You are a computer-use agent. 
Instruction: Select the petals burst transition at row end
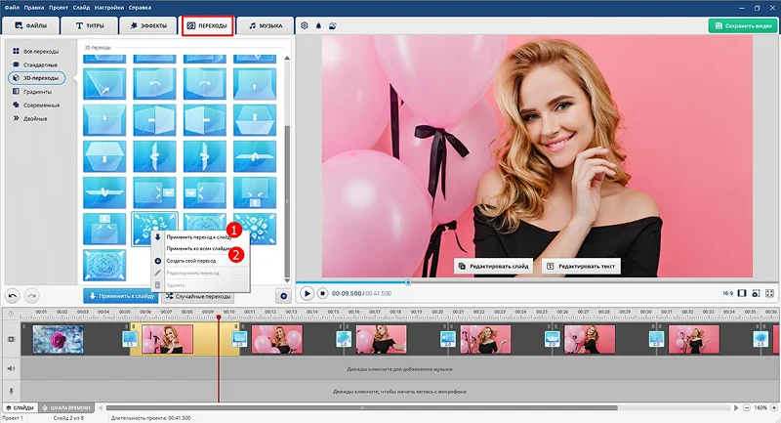tap(255, 230)
